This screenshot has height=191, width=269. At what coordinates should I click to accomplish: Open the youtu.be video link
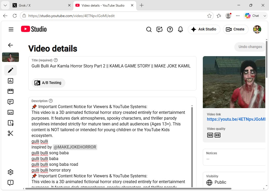click(236, 119)
